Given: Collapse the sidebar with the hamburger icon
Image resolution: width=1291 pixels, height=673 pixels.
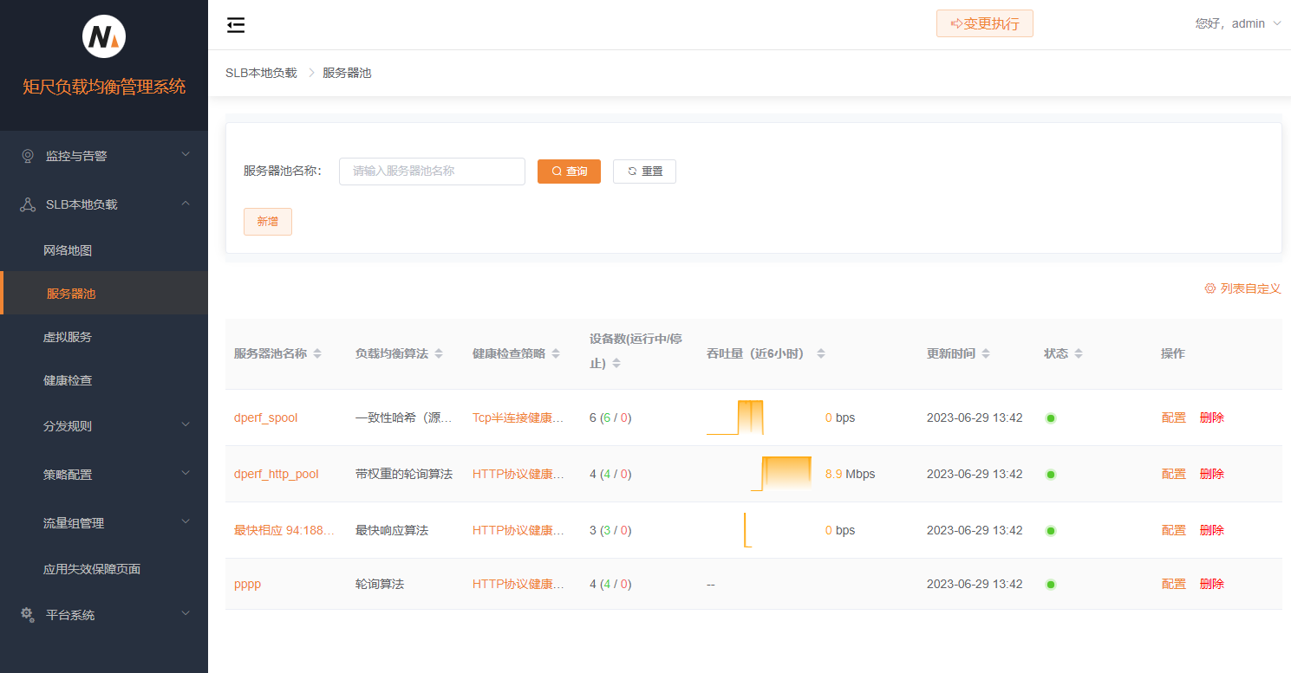Looking at the screenshot, I should click(236, 25).
